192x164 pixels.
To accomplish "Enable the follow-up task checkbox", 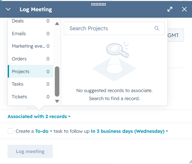I will [11, 131].
